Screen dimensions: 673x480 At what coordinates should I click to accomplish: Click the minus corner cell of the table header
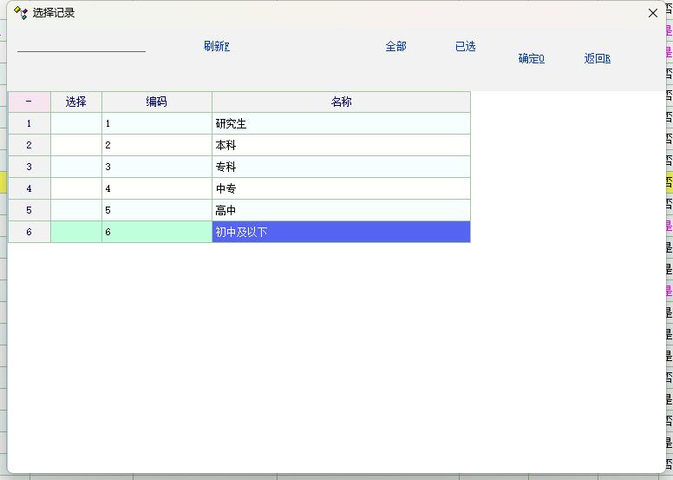pyautogui.click(x=29, y=102)
